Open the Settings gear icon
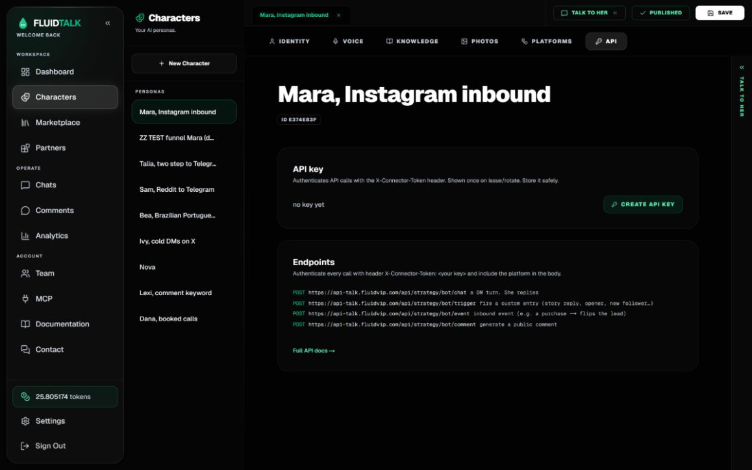Viewport: 752px width, 470px height. point(25,421)
